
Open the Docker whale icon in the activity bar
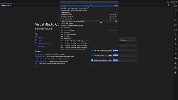click(x=175, y=63)
